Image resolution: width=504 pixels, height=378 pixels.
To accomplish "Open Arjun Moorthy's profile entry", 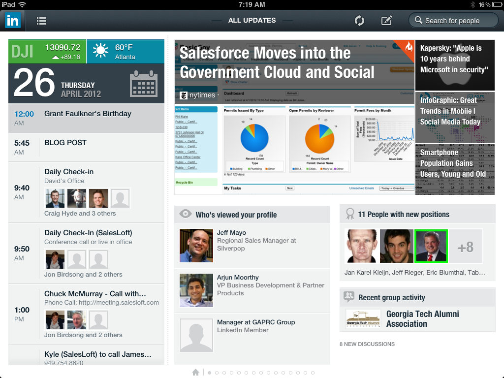I will [252, 290].
